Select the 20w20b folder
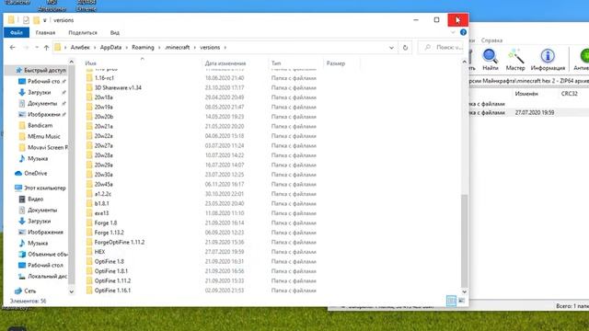 pos(103,117)
